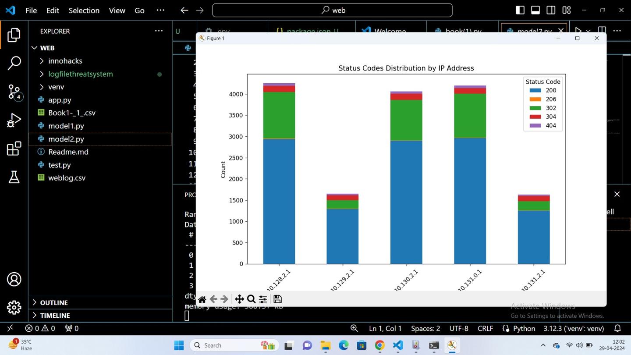This screenshot has width=631, height=355.
Task: Open forwarded ports indicator in status bar
Action: (x=71, y=328)
